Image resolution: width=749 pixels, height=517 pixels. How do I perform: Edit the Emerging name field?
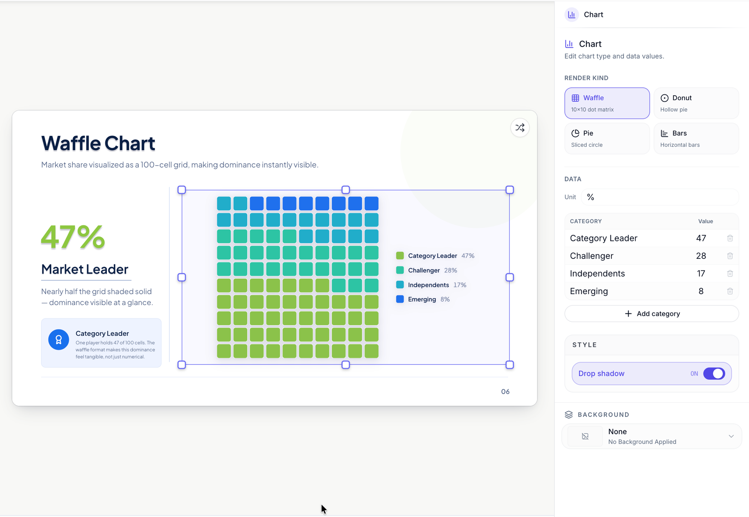tap(589, 291)
